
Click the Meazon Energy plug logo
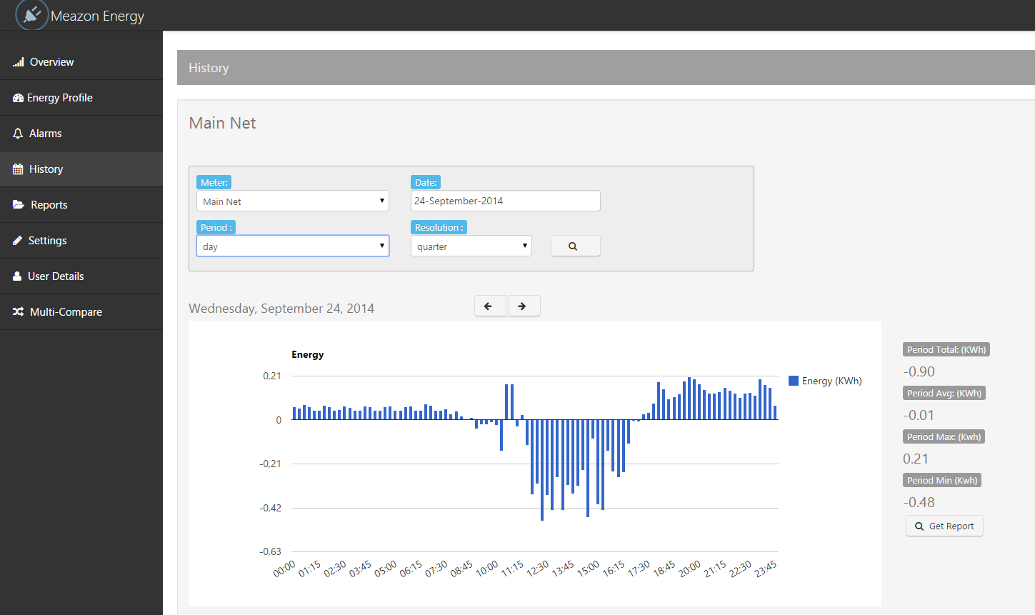pyautogui.click(x=32, y=14)
